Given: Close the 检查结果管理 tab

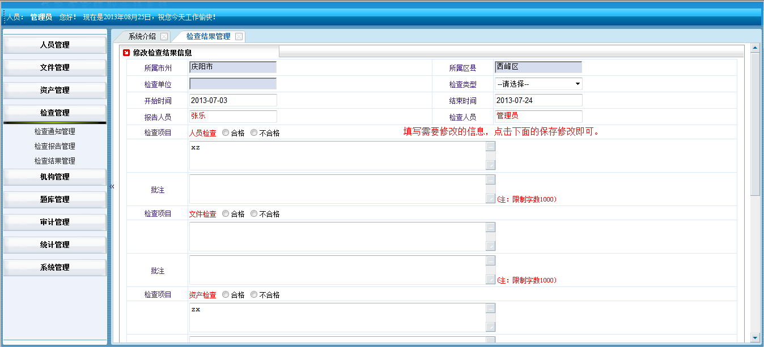Looking at the screenshot, I should click(239, 36).
